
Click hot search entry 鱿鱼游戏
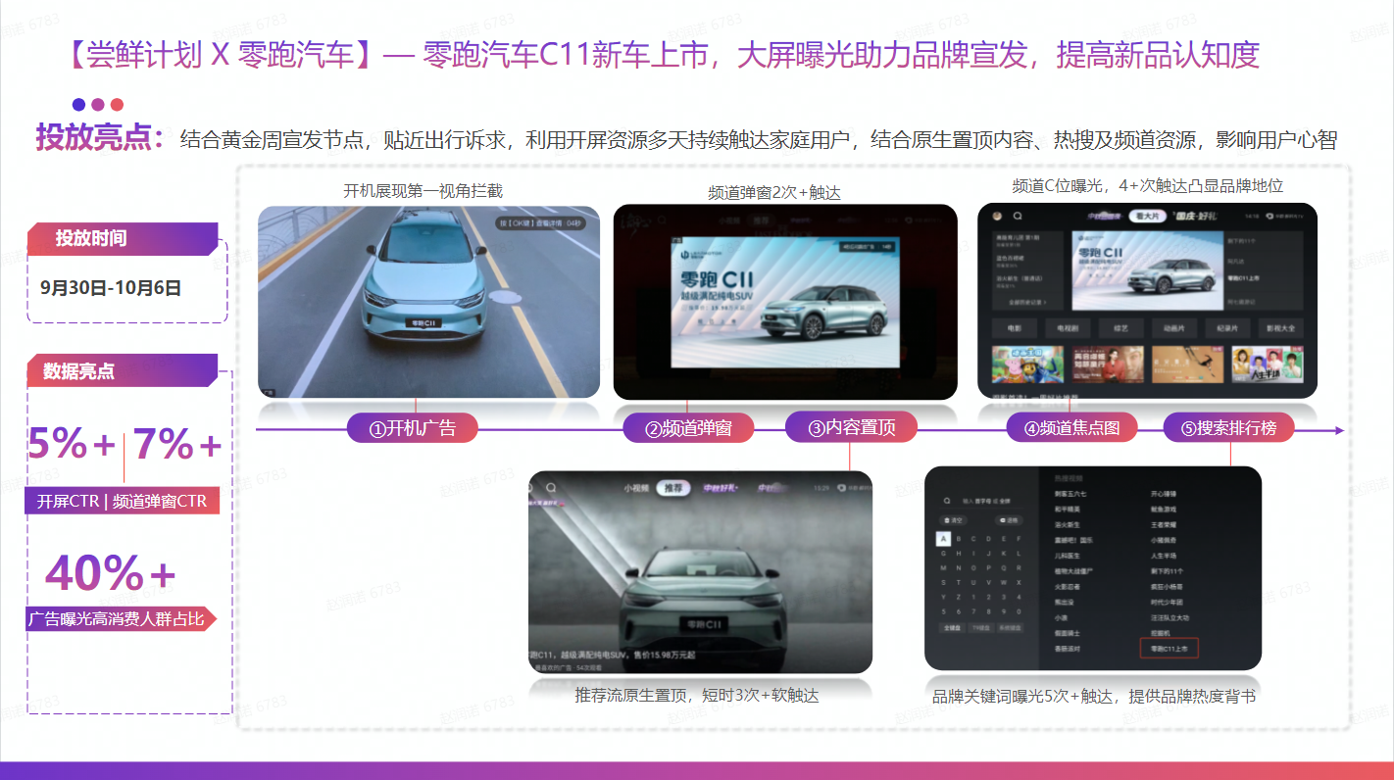(x=1164, y=510)
